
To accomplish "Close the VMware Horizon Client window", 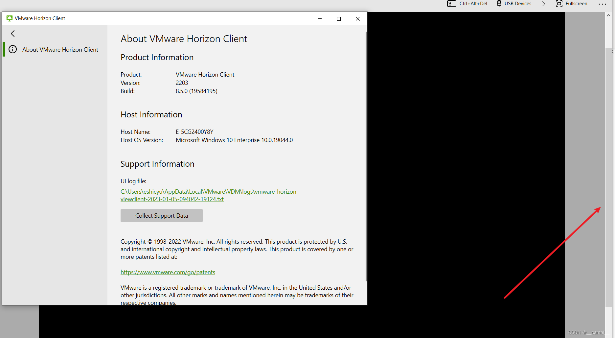I will pyautogui.click(x=358, y=18).
